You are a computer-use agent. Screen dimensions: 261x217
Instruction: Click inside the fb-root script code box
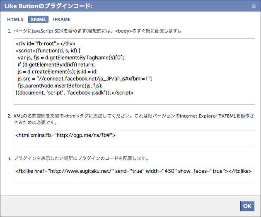[134, 72]
